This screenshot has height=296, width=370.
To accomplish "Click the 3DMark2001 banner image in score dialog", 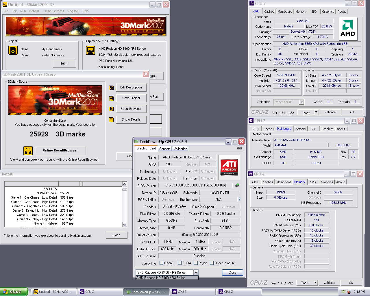I will (x=55, y=100).
